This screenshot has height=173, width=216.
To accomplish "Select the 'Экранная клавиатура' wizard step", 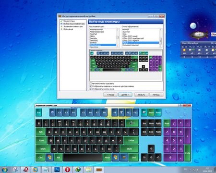I will point(73,26).
